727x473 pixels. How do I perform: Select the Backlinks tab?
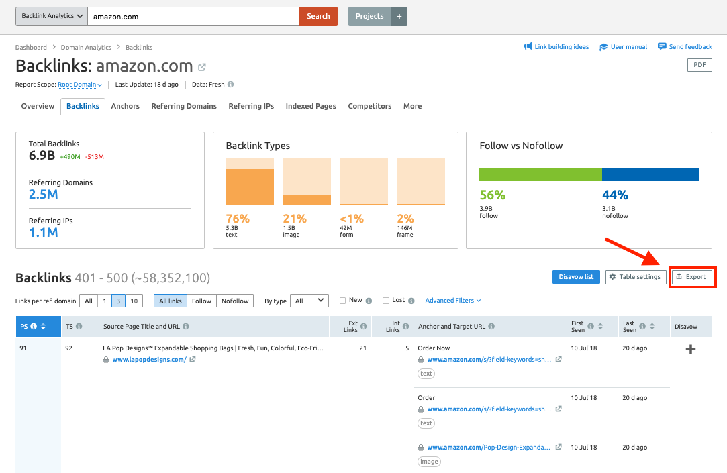point(83,106)
